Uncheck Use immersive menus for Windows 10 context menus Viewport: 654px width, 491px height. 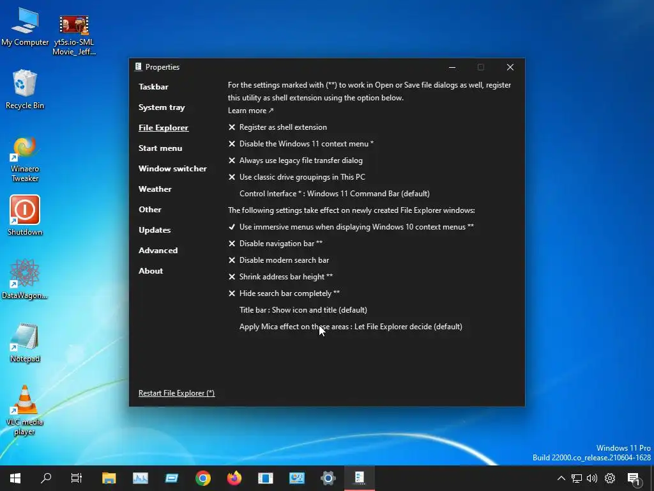click(351, 227)
